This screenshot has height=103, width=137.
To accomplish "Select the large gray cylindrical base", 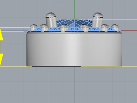I will click(x=74, y=49).
